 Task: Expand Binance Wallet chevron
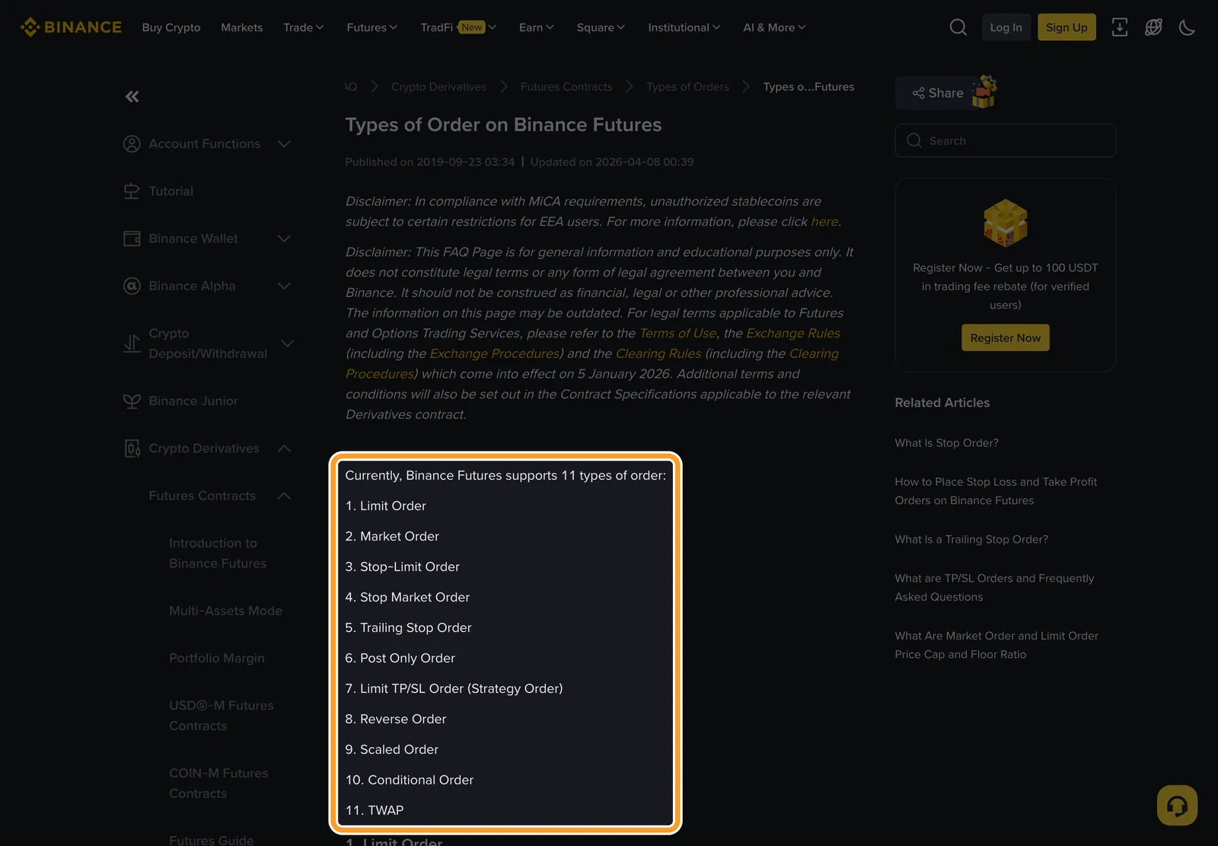pyautogui.click(x=285, y=238)
